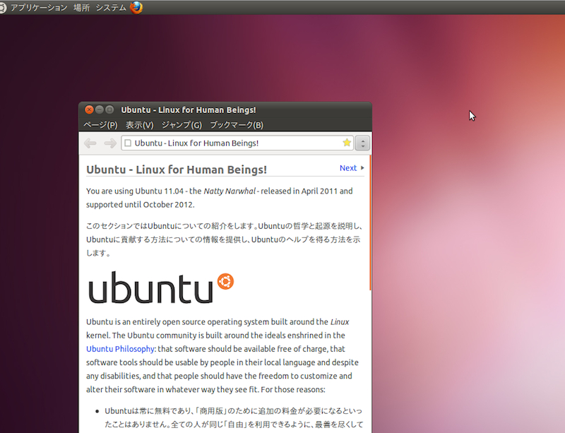Open the ブックマーク(B) menu
Viewport: 565px width, 433px height.
(237, 125)
